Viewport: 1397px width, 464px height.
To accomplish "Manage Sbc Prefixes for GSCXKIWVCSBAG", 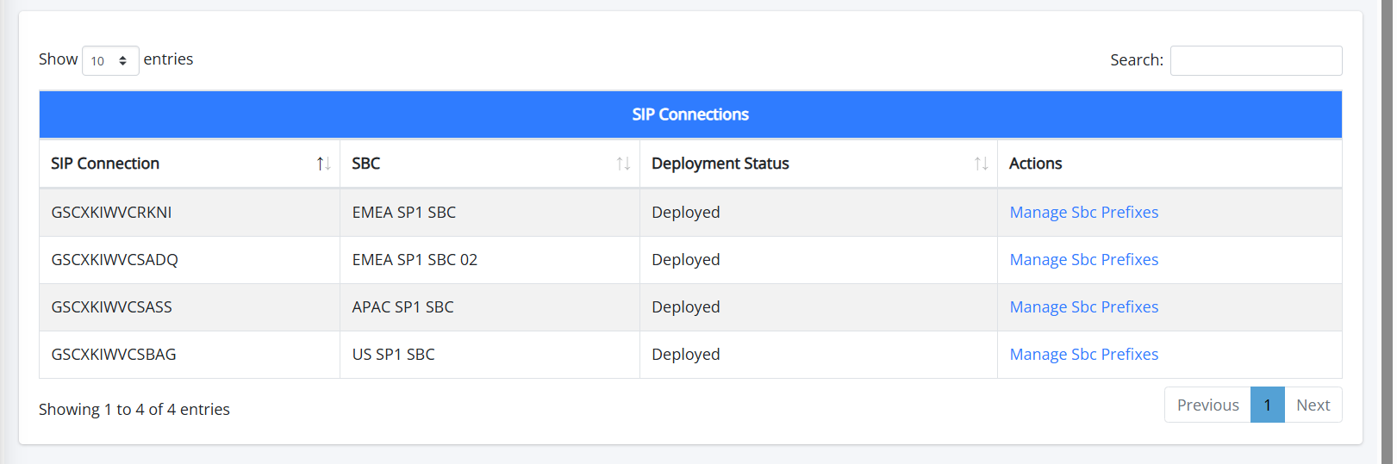I will tap(1083, 355).
